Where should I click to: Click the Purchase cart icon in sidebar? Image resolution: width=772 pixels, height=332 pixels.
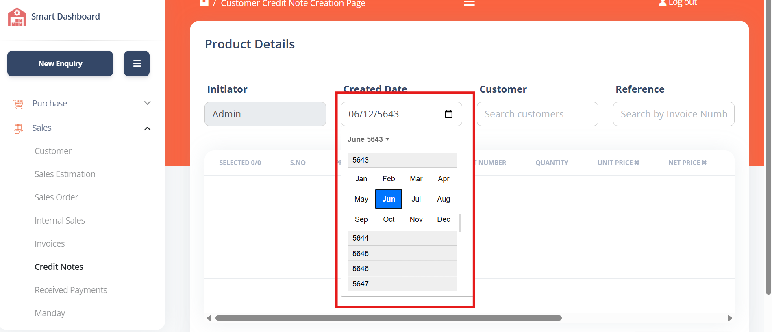pyautogui.click(x=18, y=104)
